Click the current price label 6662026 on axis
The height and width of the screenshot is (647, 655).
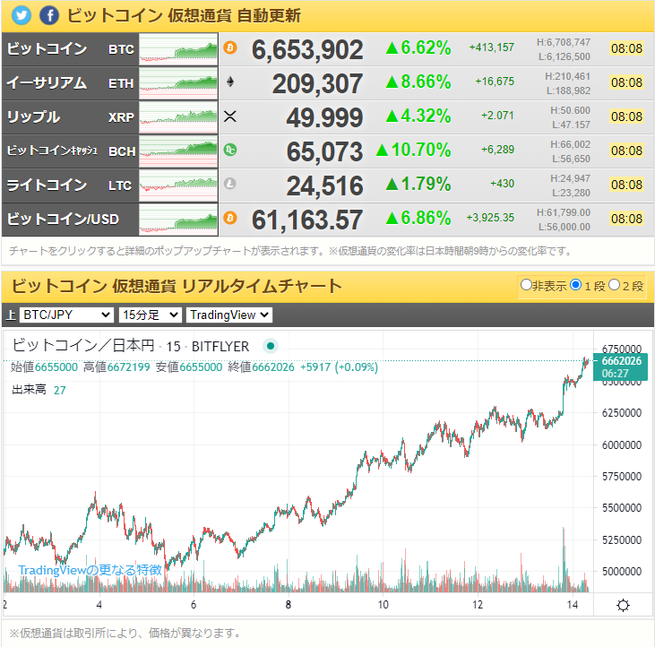pos(621,361)
